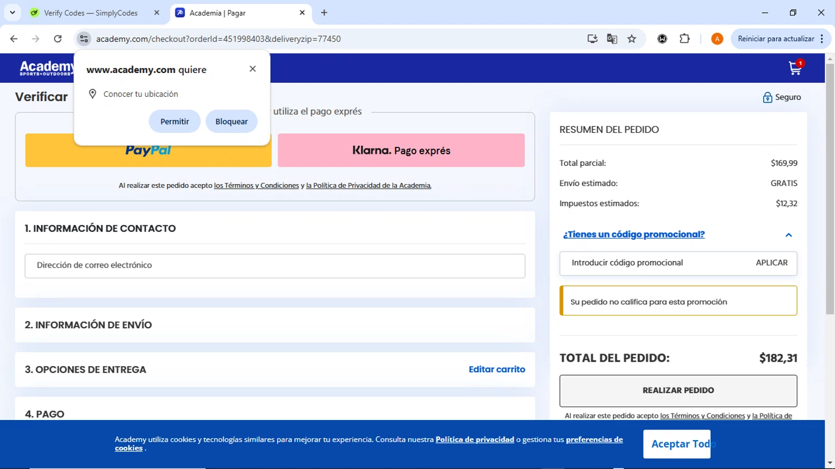Bookmark this page with star icon

tap(632, 39)
